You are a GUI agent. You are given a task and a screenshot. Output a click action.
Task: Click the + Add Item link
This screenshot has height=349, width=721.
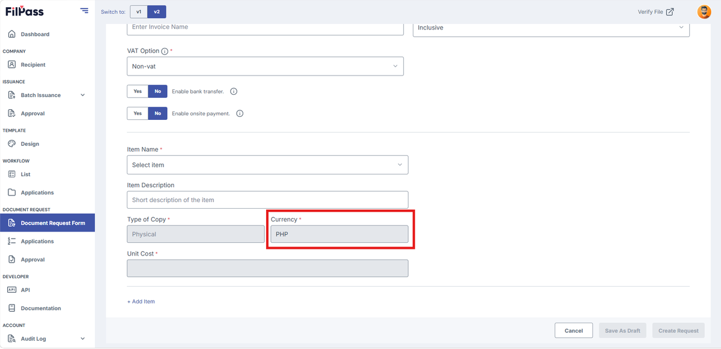[x=141, y=302]
